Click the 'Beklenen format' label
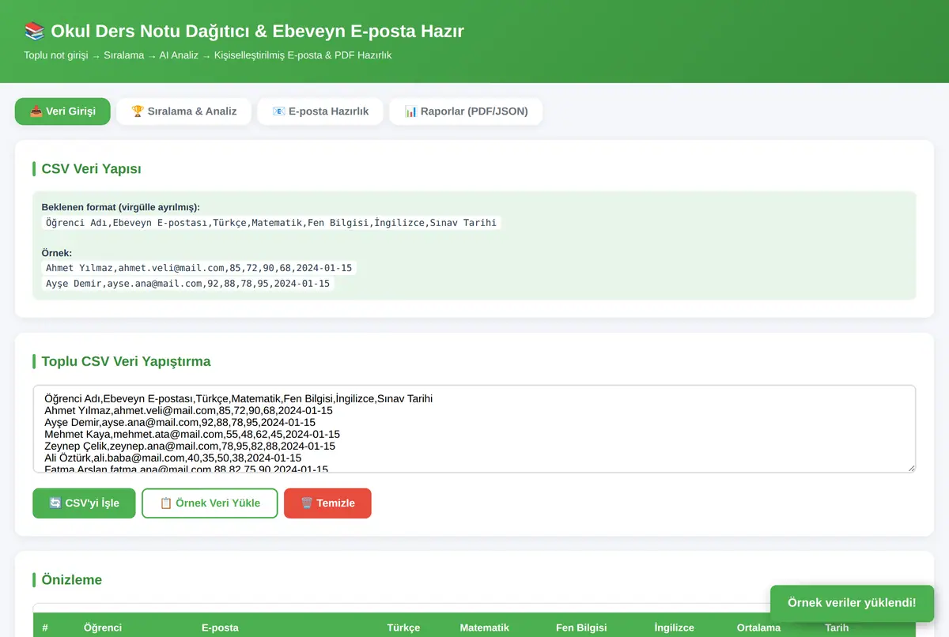The width and height of the screenshot is (949, 637). (x=121, y=207)
